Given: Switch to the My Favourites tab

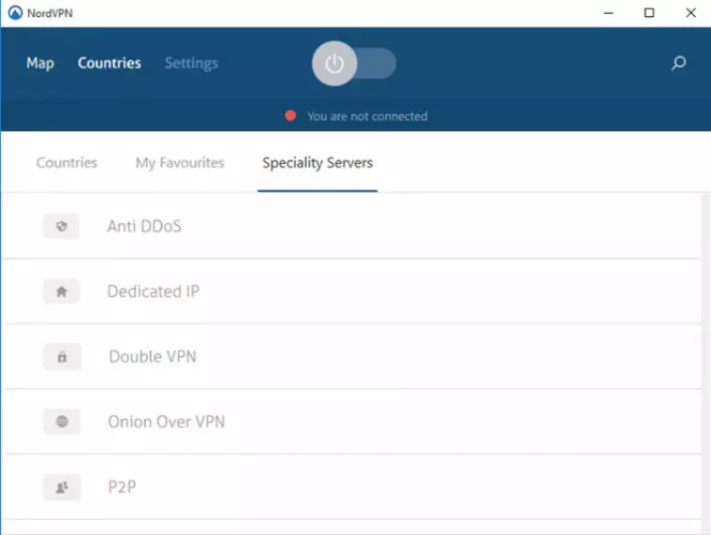Looking at the screenshot, I should click(x=180, y=163).
